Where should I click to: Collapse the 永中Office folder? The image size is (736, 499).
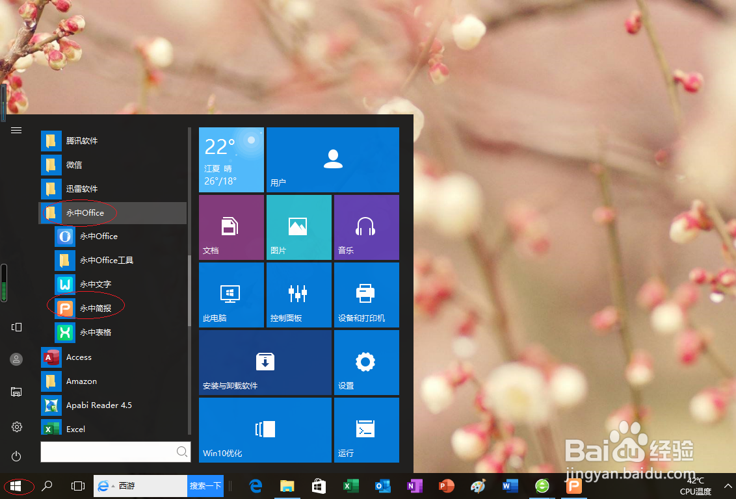click(112, 213)
